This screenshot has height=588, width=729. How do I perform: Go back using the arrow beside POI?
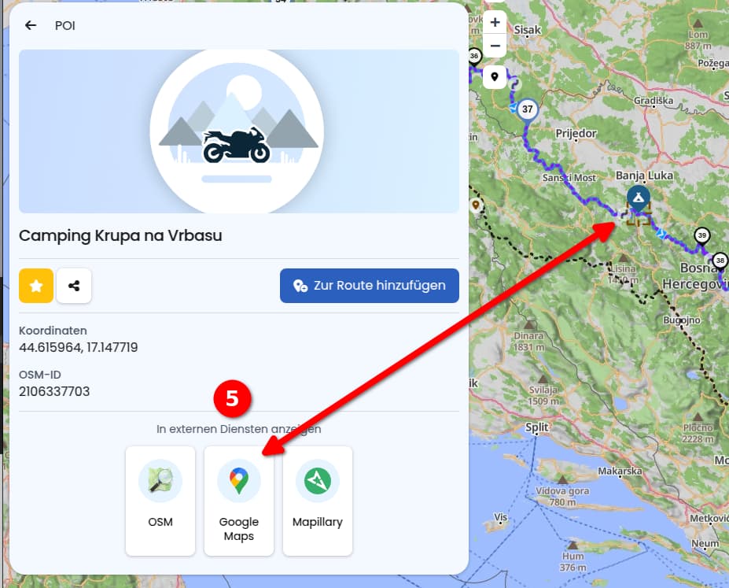pos(31,25)
